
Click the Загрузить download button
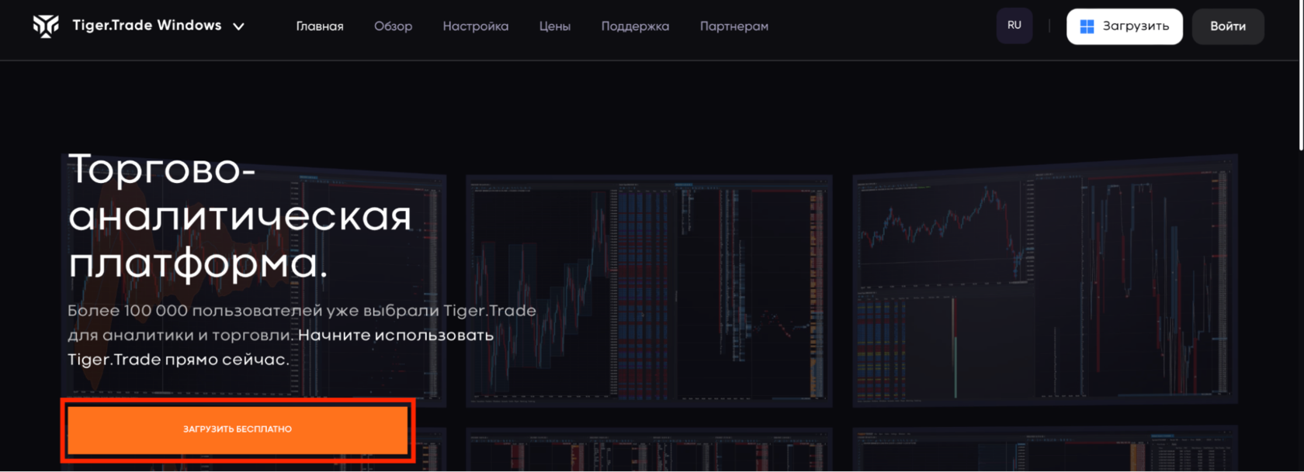coord(1125,26)
